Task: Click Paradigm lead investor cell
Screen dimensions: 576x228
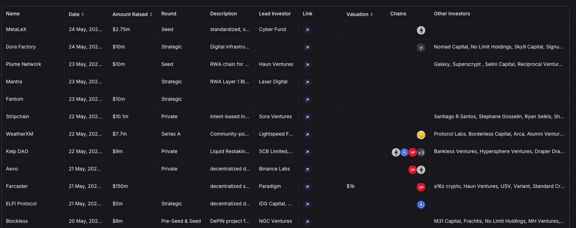Action: click(270, 186)
